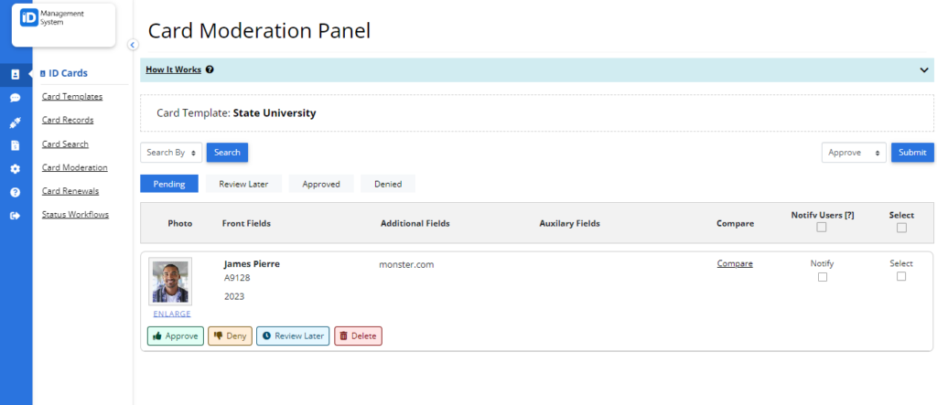937x405 pixels.
Task: Click help icon beside How It Works
Action: coord(210,69)
